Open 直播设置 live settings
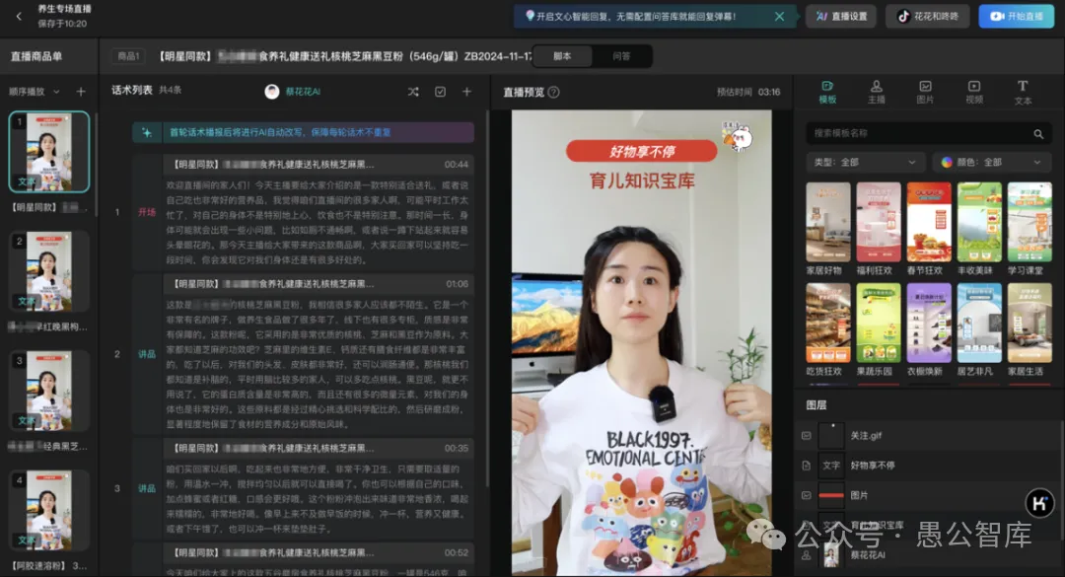The image size is (1065, 577). (840, 16)
